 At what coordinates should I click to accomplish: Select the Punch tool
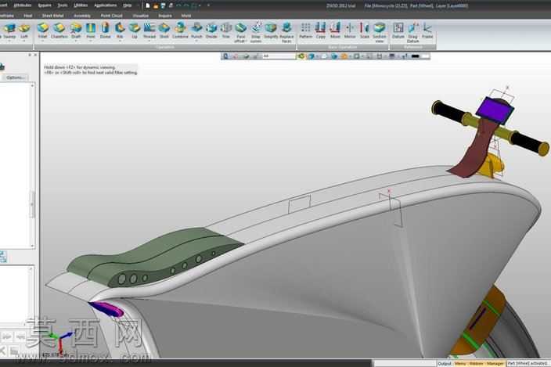pos(196,31)
